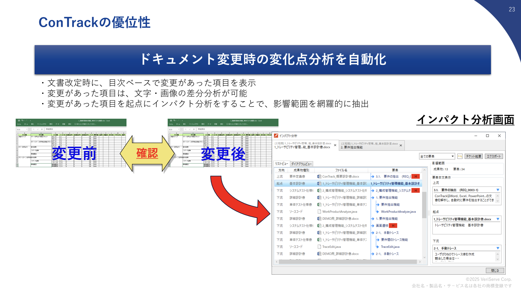This screenshot has height=291, width=521.
Task: Click scroll-down arrow in 下流 text box
Action: pyautogui.click(x=498, y=259)
